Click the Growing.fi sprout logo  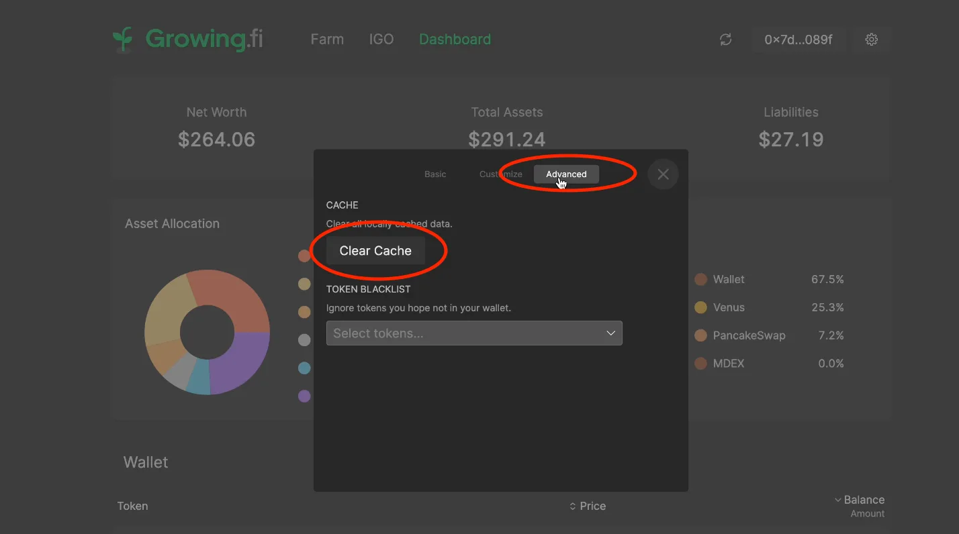point(123,40)
